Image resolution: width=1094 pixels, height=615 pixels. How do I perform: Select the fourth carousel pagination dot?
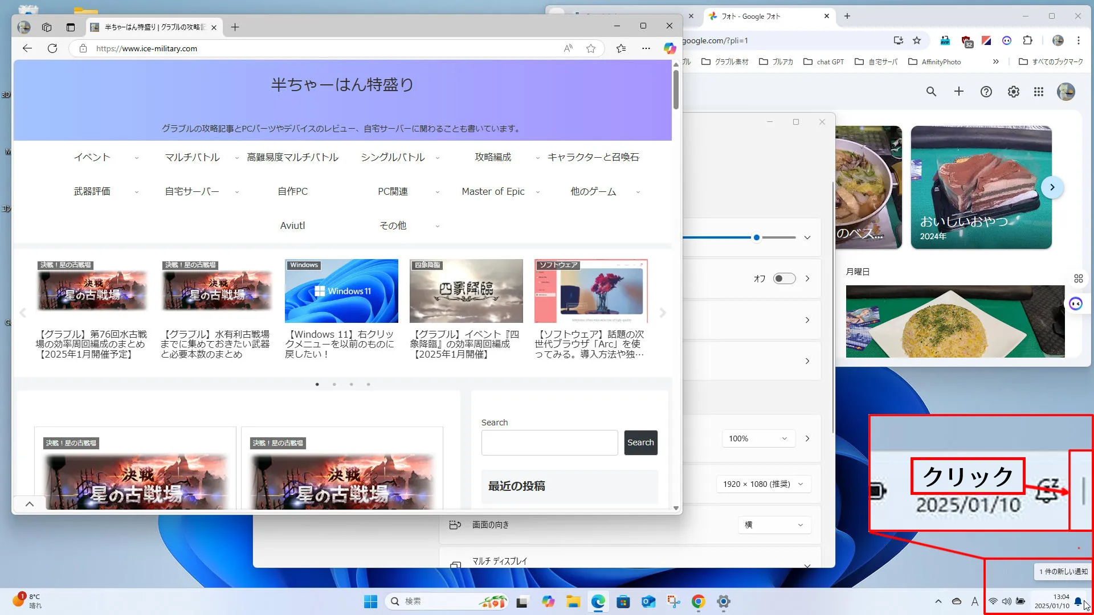(x=369, y=384)
